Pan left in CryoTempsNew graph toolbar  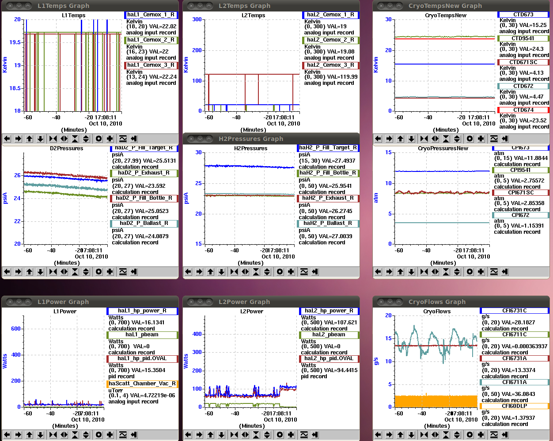[x=378, y=139]
